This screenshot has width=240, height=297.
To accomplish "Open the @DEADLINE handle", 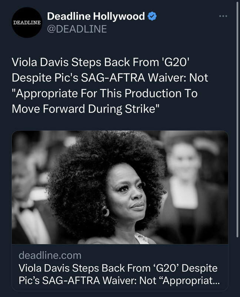I will click(77, 29).
